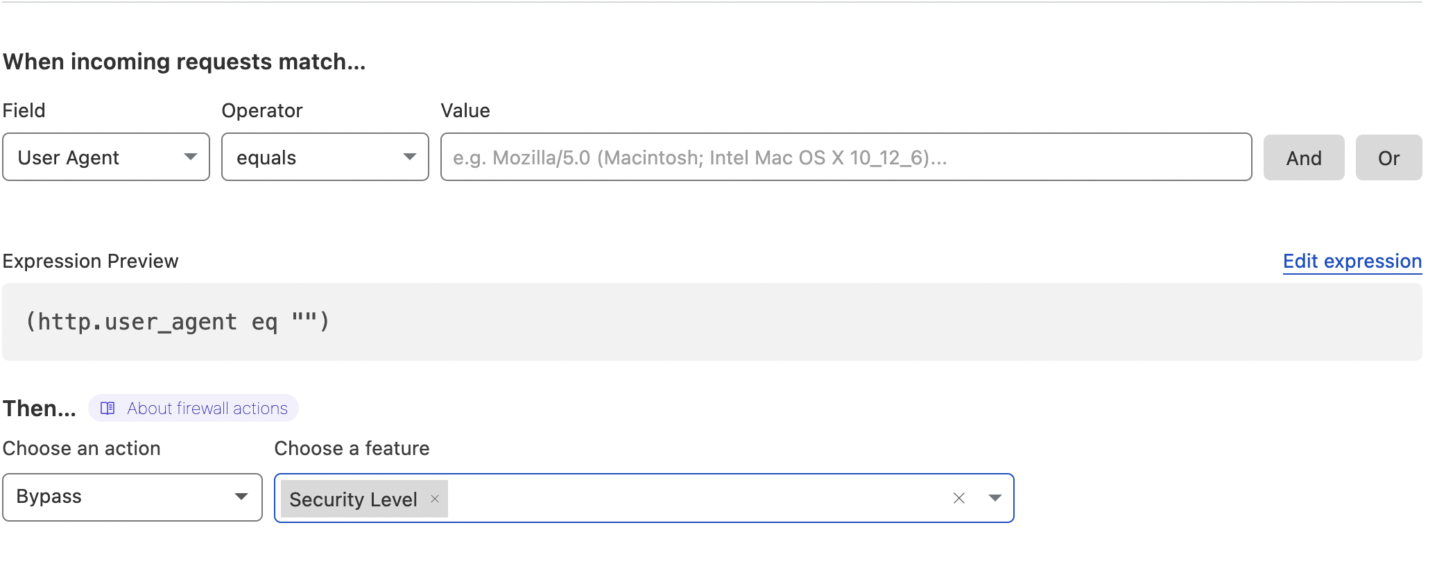Clear all selected features with the large X
Image resolution: width=1437 pixels, height=566 pixels.
pyautogui.click(x=958, y=498)
